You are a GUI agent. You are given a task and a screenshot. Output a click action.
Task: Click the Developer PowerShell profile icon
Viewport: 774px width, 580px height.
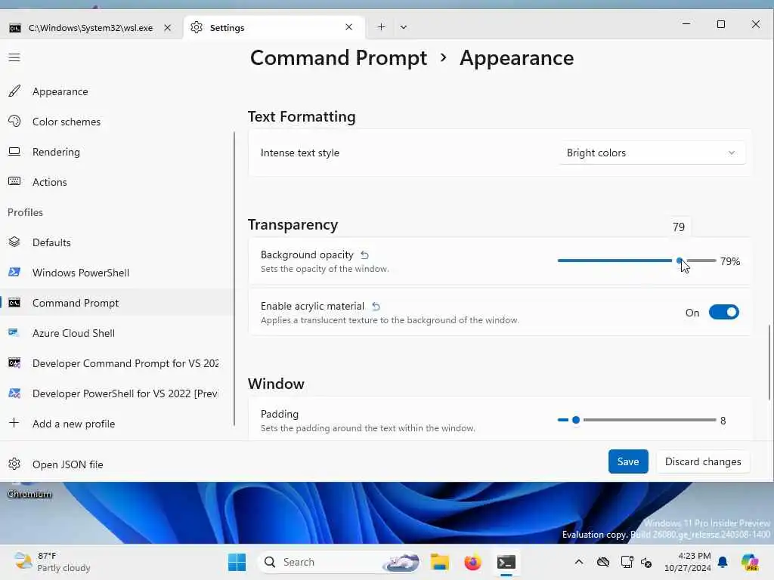[14, 393]
